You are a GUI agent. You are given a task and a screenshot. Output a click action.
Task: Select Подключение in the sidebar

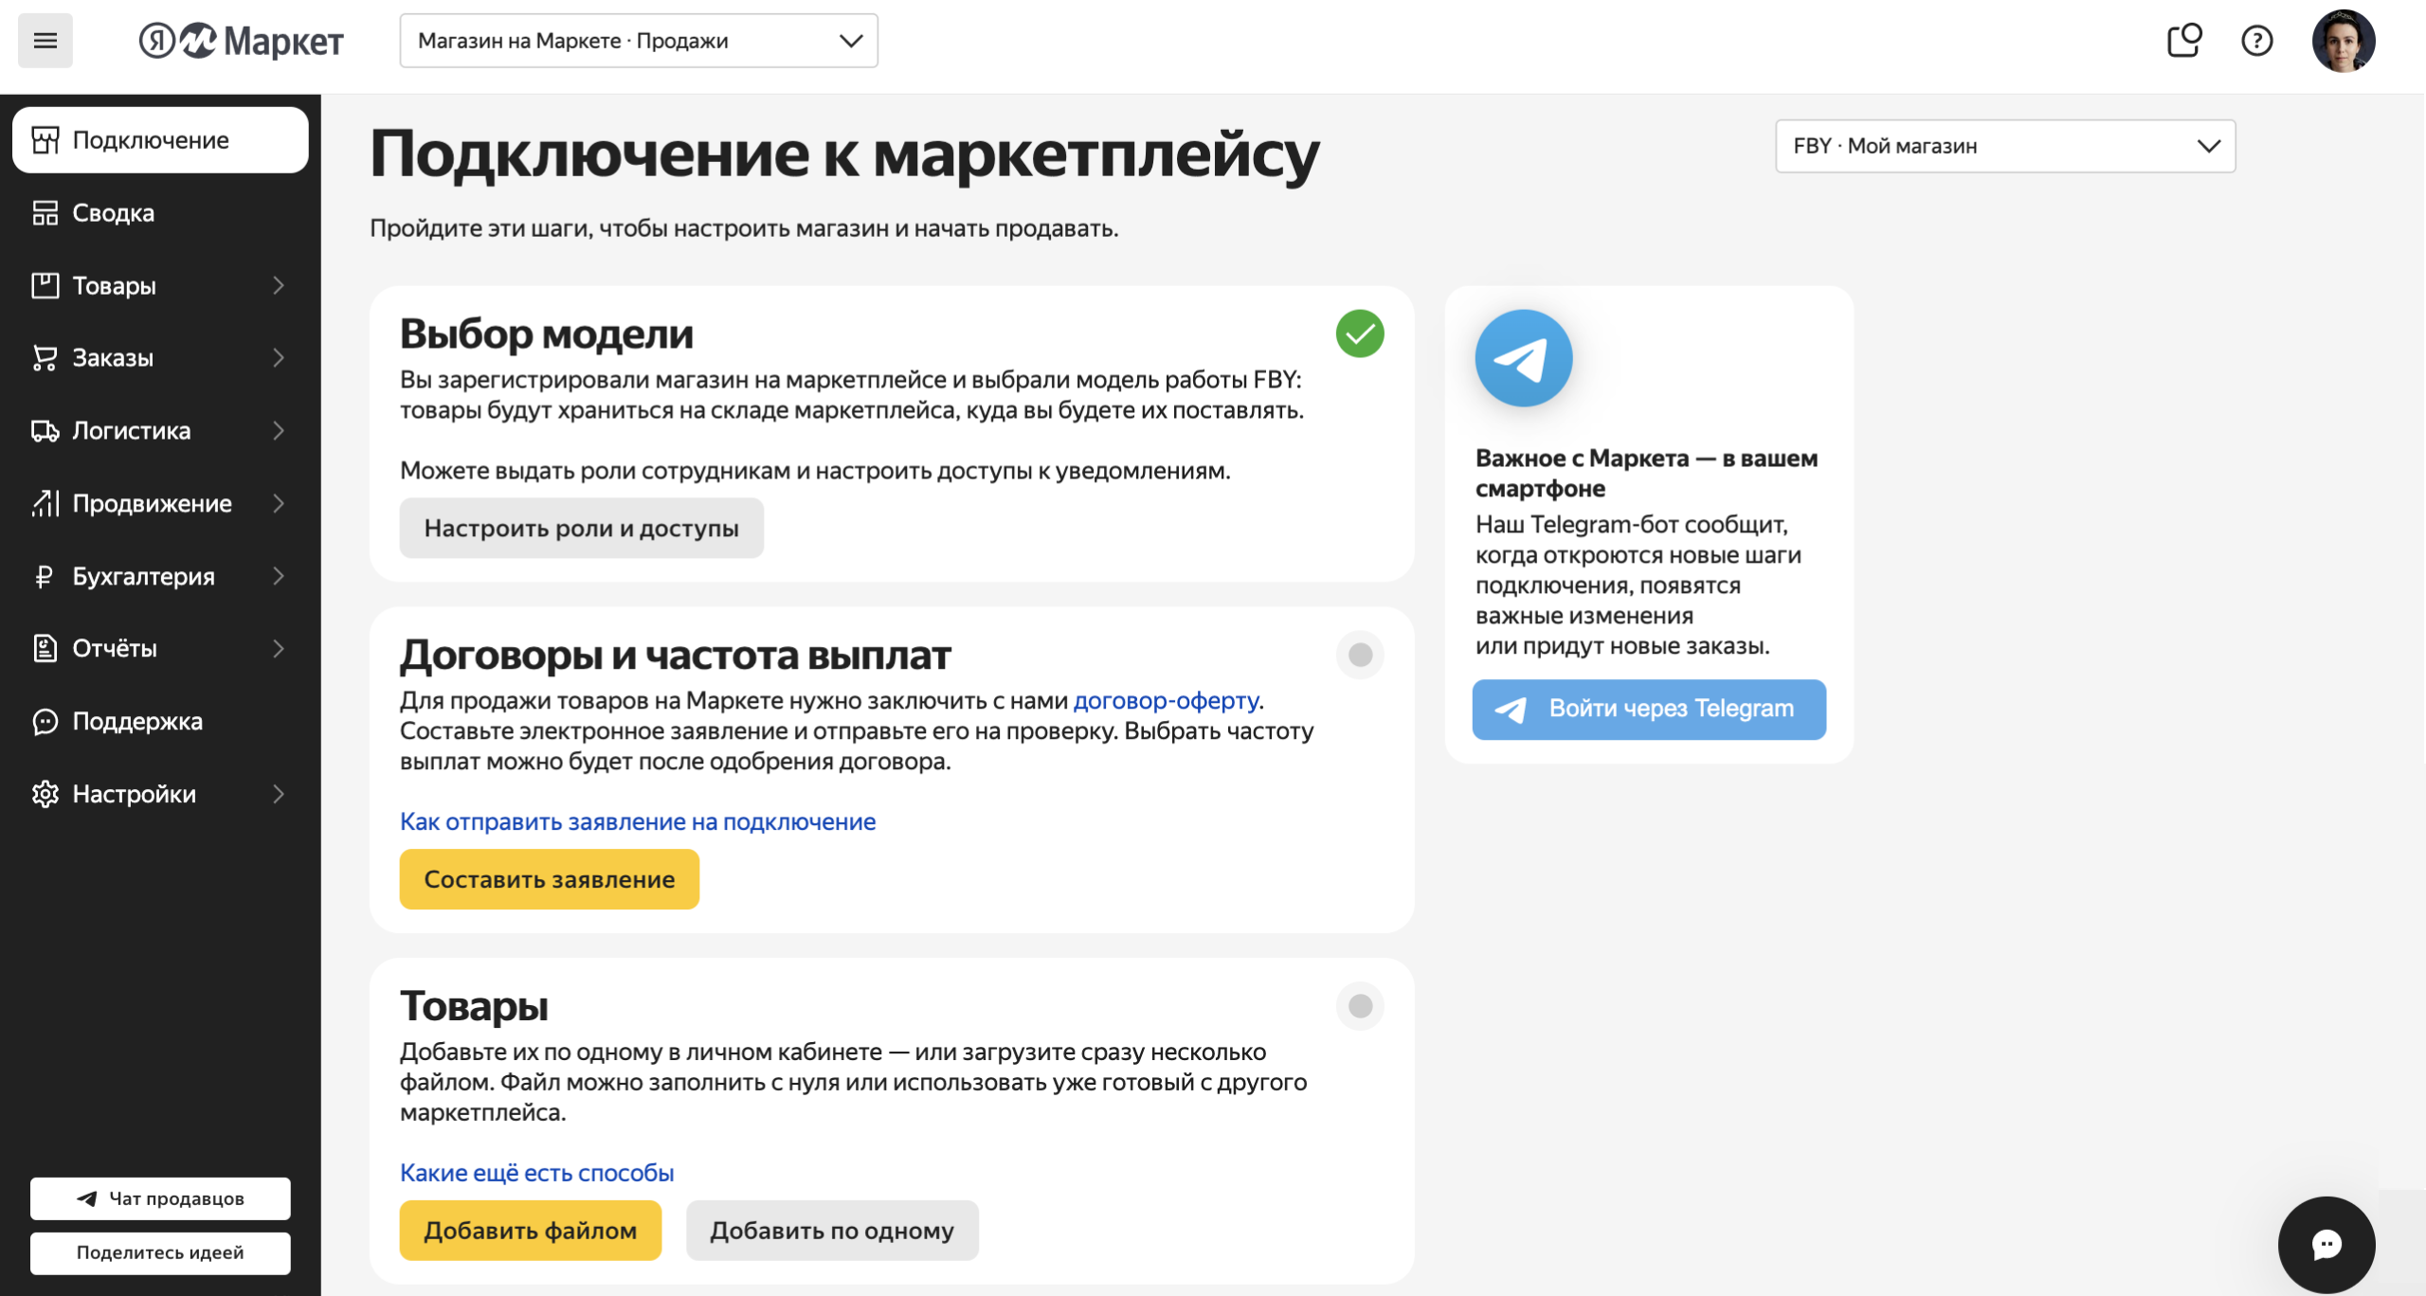click(x=160, y=140)
